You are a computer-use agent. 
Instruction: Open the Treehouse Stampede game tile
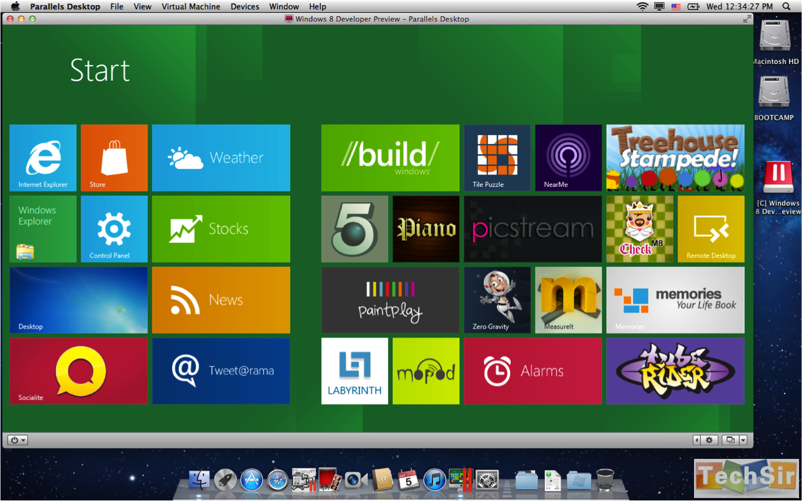pos(674,158)
